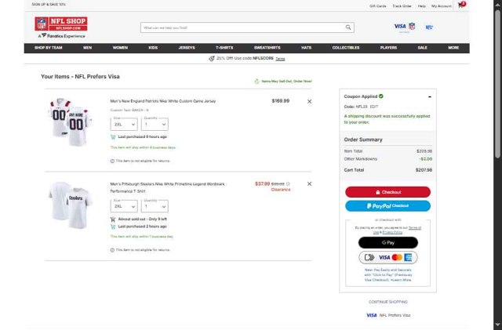
Task: Click Terms link beside NFLSCORE code
Action: click(280, 59)
